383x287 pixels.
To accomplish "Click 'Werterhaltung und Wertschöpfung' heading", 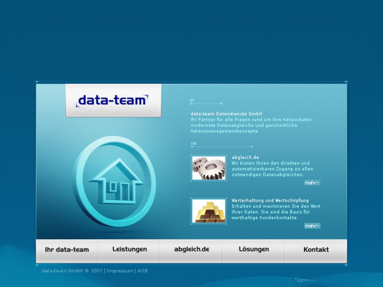I will pos(270,200).
